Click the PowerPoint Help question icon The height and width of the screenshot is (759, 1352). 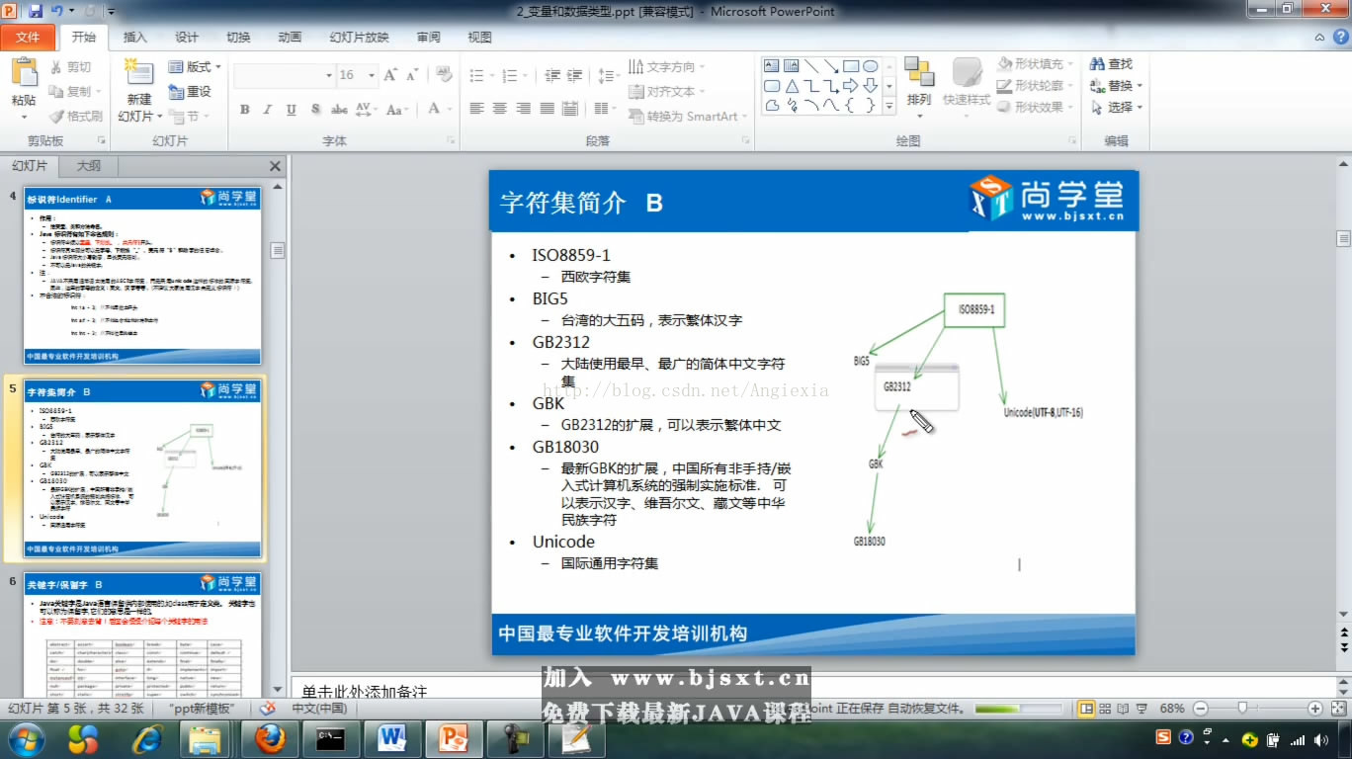coord(1343,38)
